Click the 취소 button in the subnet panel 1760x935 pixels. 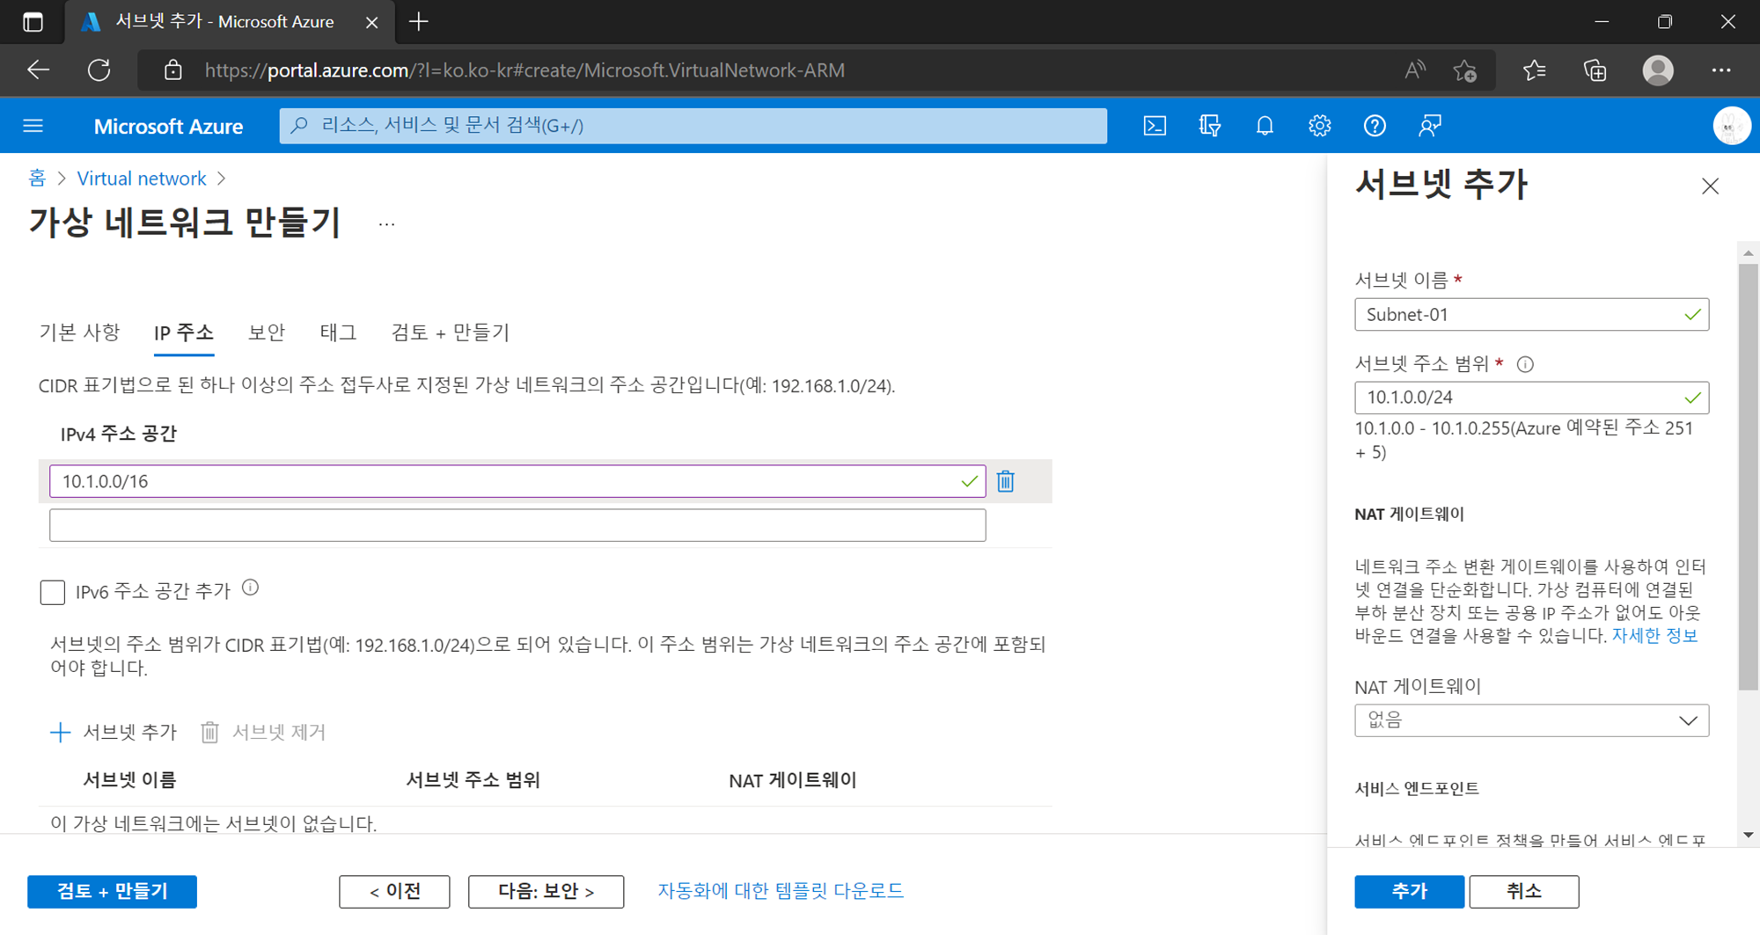click(x=1524, y=891)
